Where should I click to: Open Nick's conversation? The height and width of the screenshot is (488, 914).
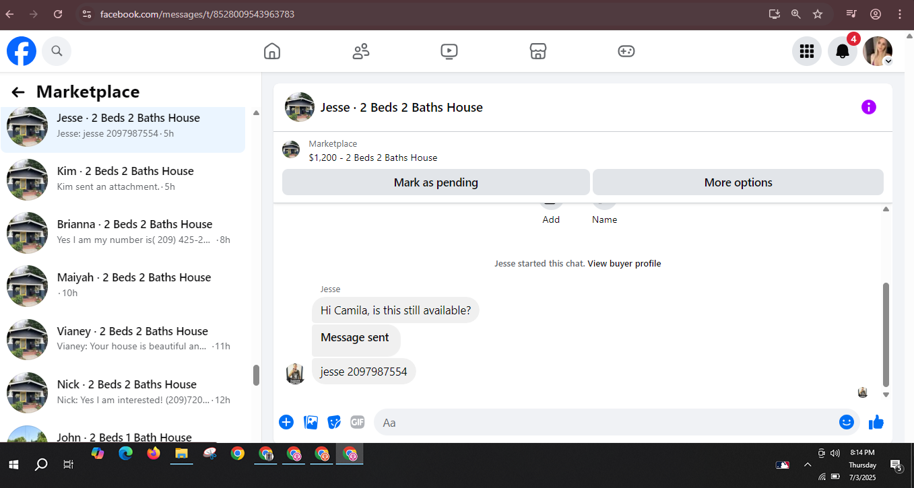coord(123,392)
